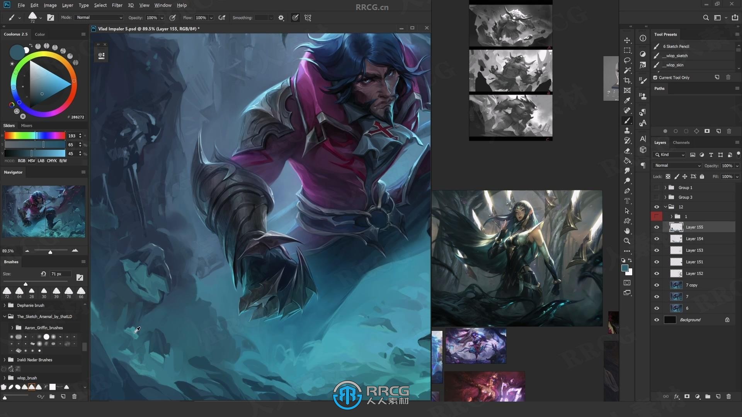Viewport: 742px width, 417px height.
Task: Toggle visibility of layer 7 copy
Action: click(657, 285)
